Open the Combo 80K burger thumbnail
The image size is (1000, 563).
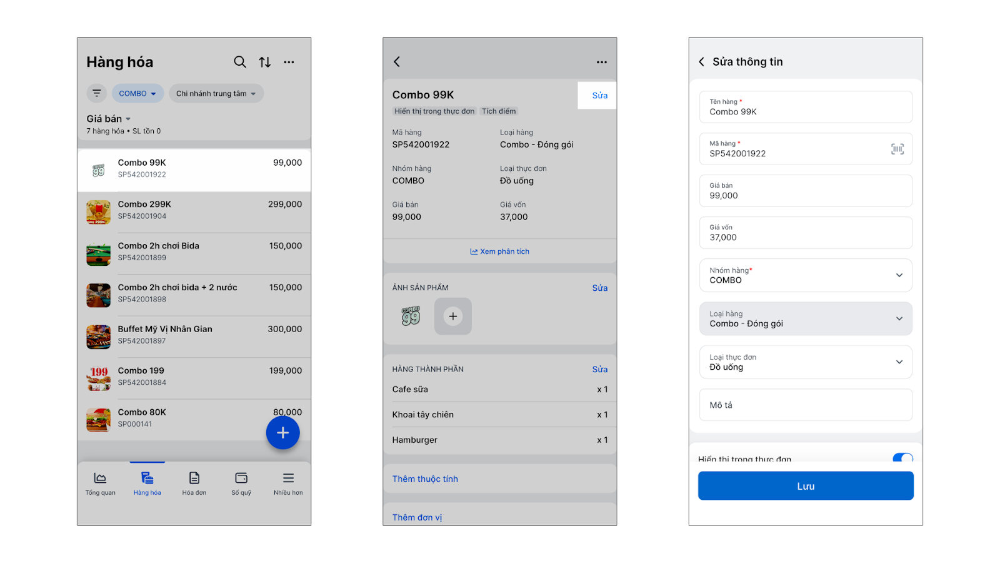pyautogui.click(x=99, y=420)
